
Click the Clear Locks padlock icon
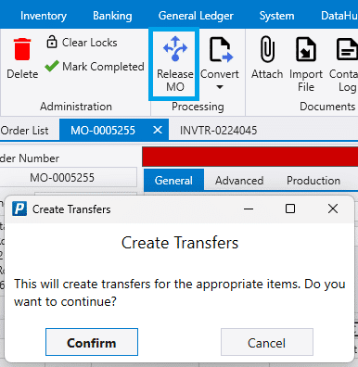[x=52, y=42]
